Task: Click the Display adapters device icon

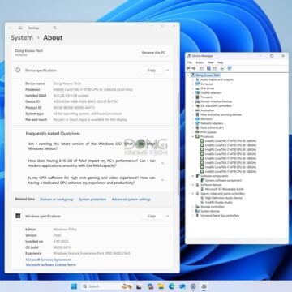Action: (198, 92)
